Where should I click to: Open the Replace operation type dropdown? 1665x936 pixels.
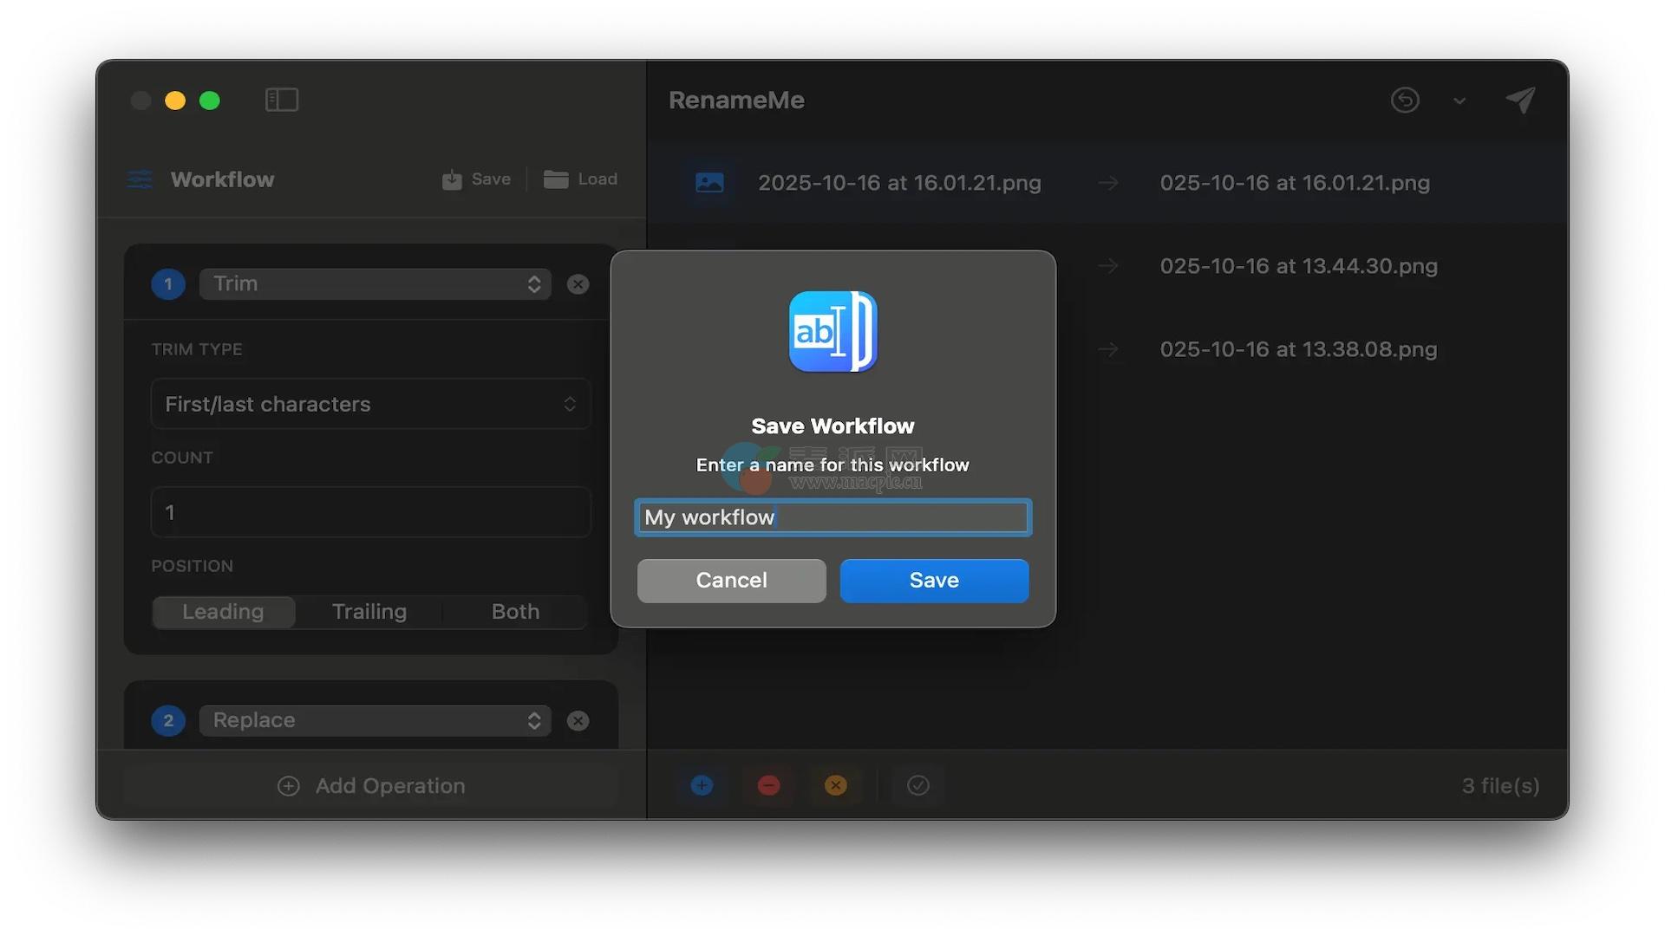click(375, 721)
